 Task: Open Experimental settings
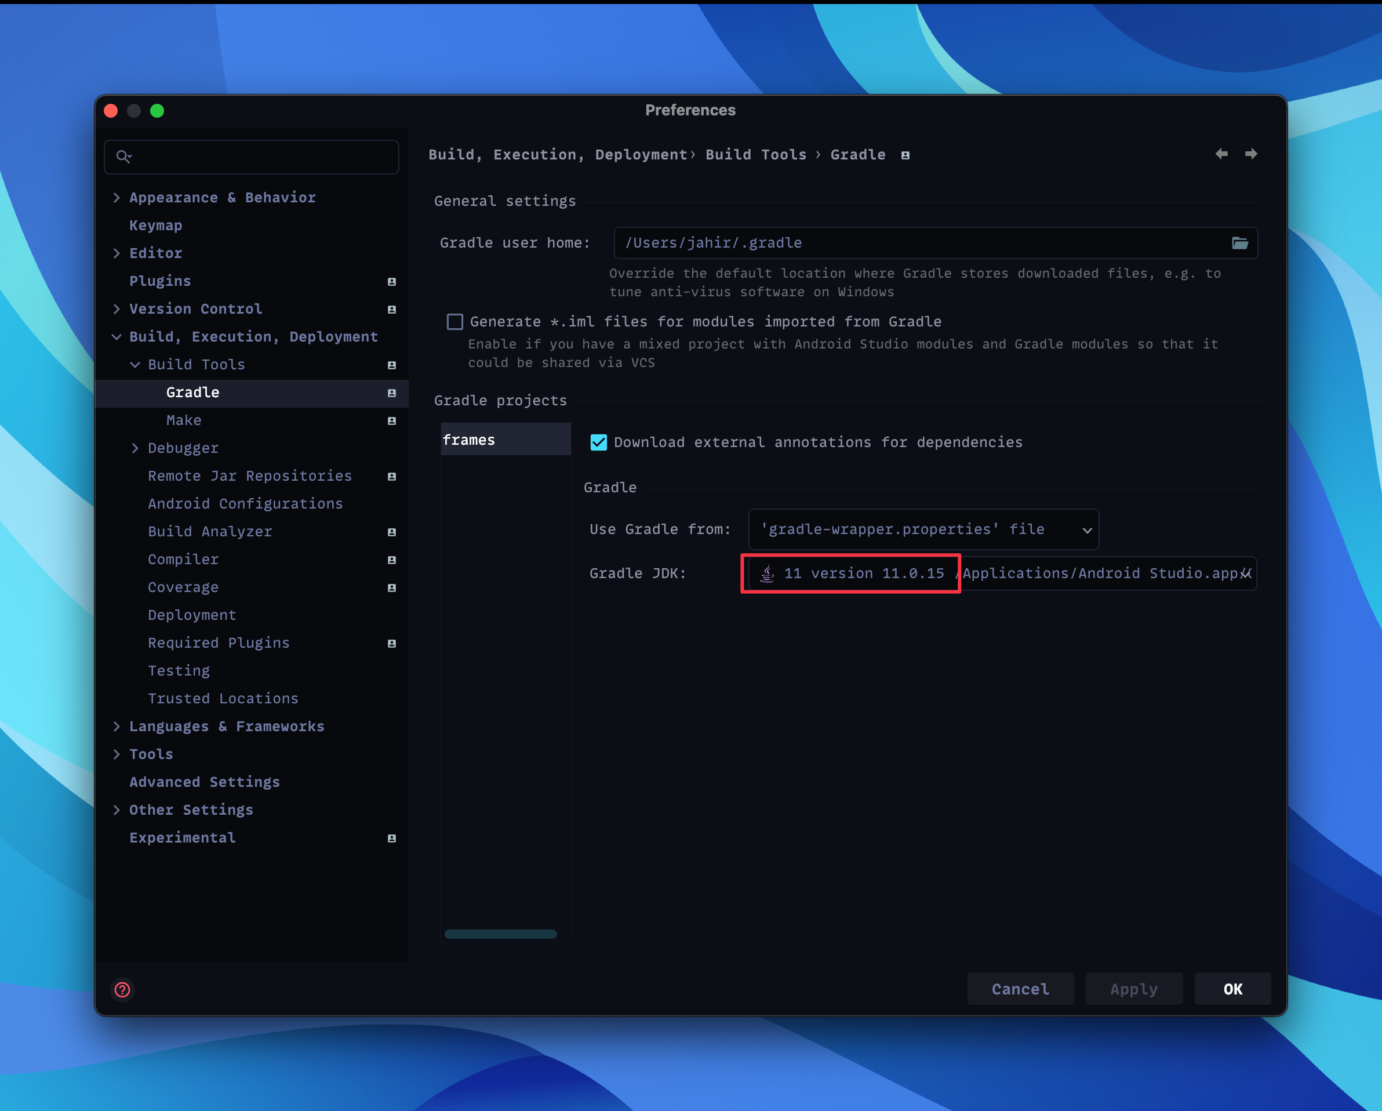[x=183, y=838]
